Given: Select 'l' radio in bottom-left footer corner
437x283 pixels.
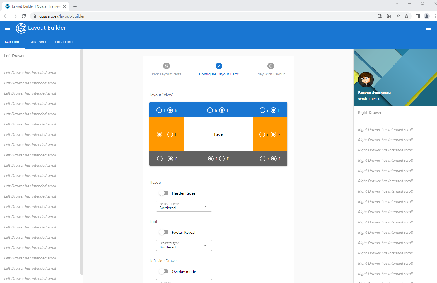Looking at the screenshot, I should coord(160,159).
